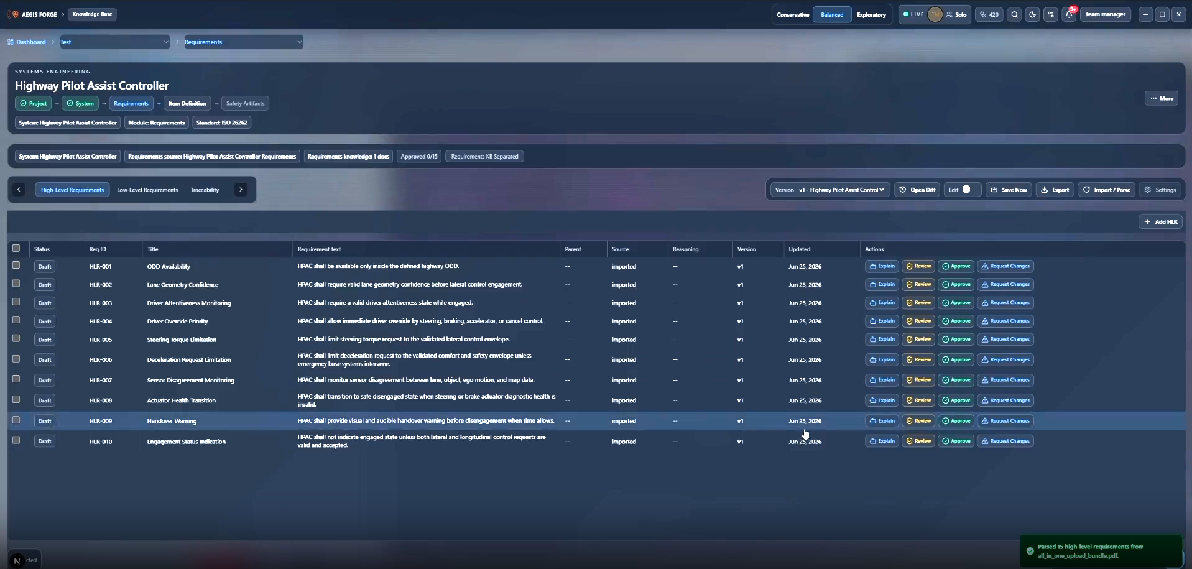Click Request Changes for HLR-004
This screenshot has width=1192, height=569.
pos(1005,321)
